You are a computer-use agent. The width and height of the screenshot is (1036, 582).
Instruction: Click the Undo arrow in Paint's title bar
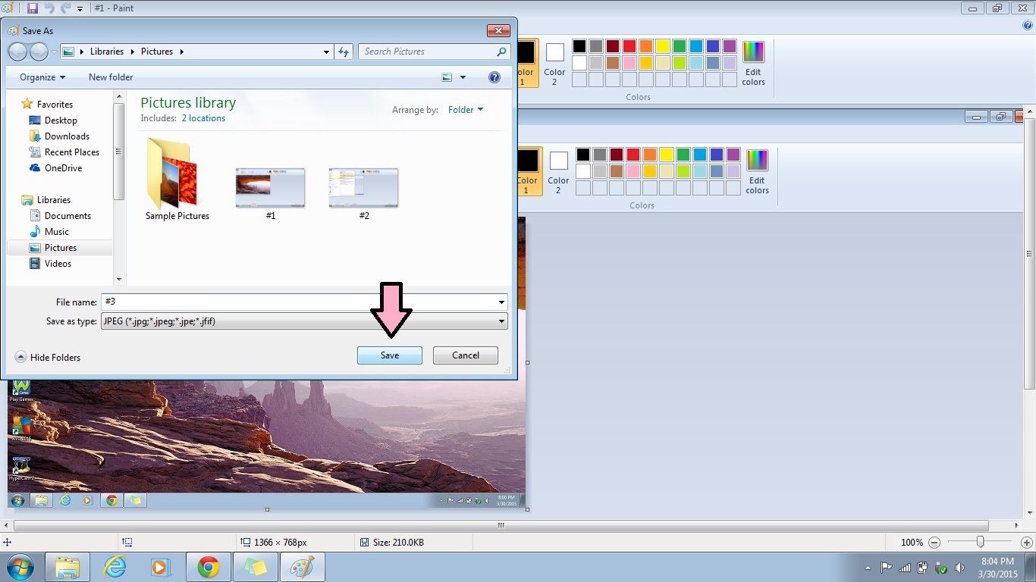click(49, 8)
